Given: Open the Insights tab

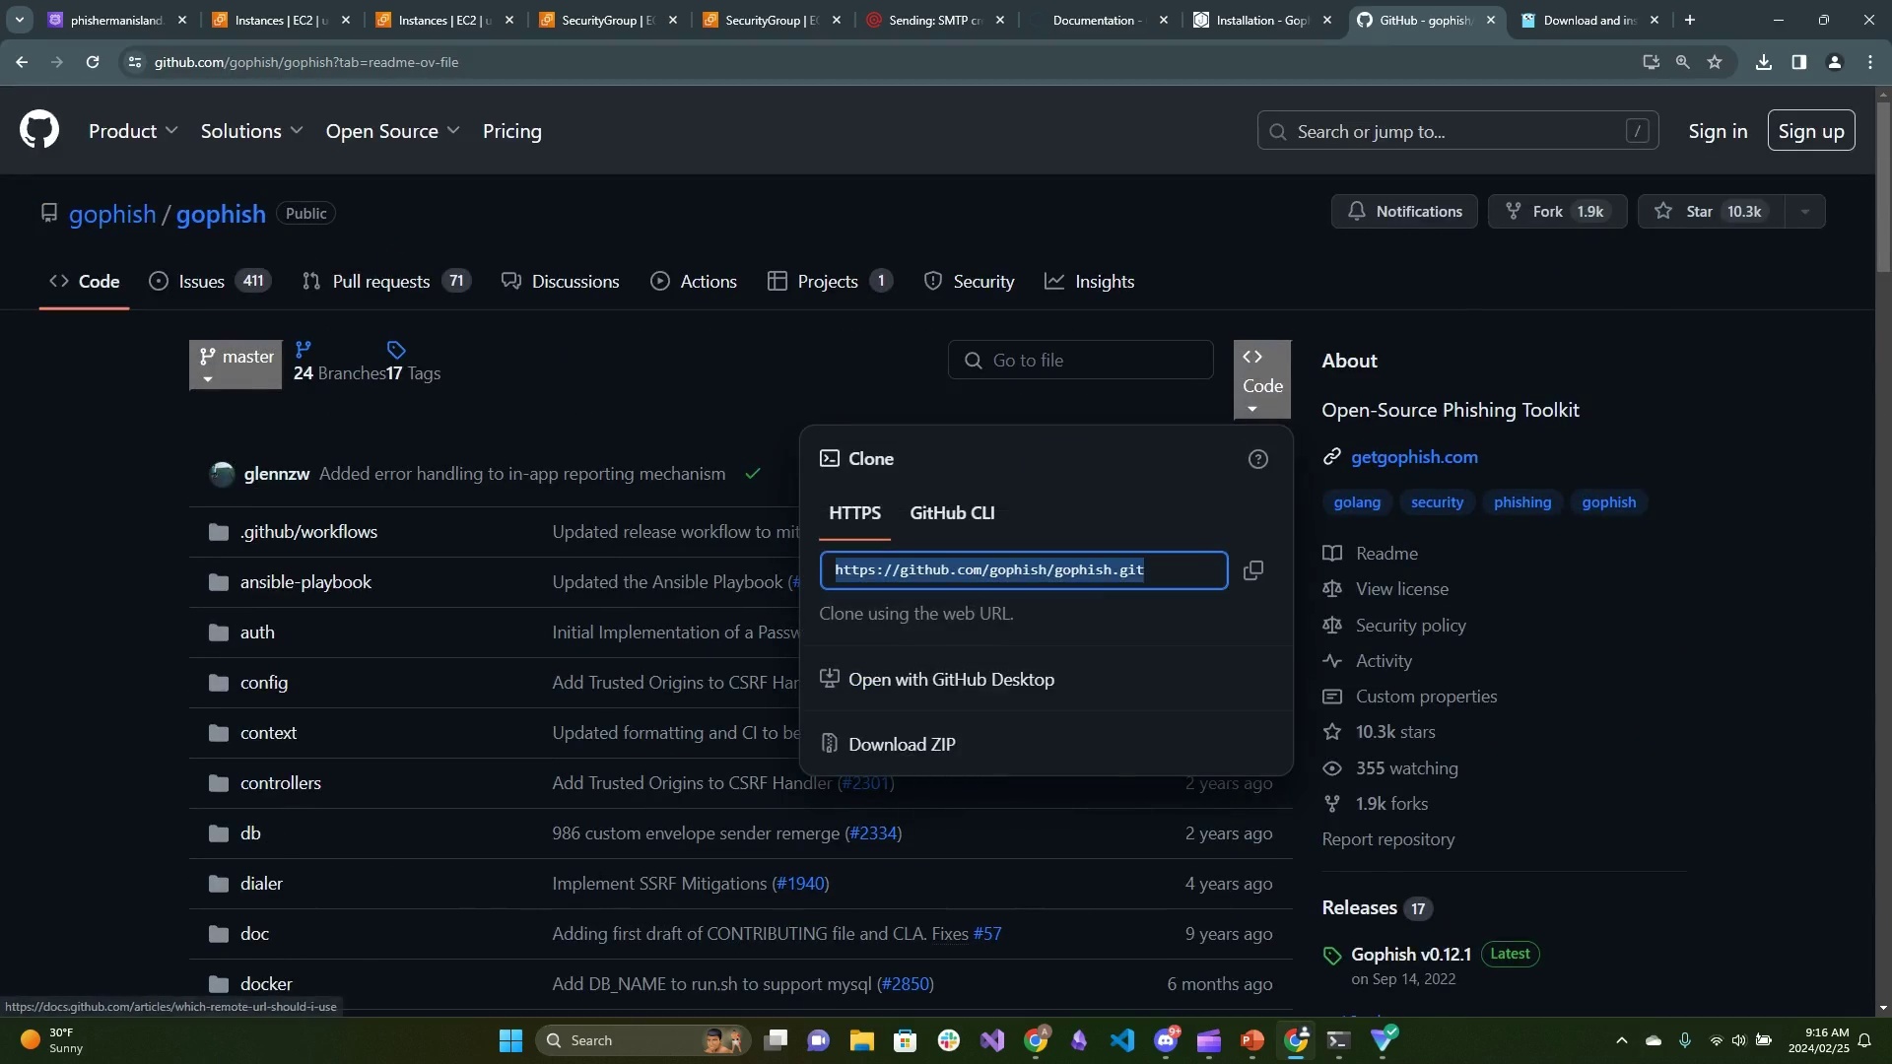Looking at the screenshot, I should coord(1089,282).
